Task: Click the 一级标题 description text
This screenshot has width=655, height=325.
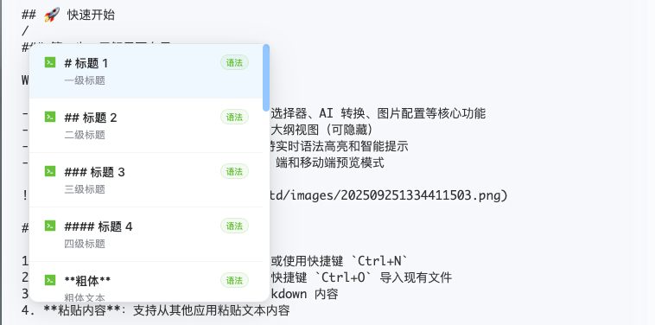Action: click(85, 80)
